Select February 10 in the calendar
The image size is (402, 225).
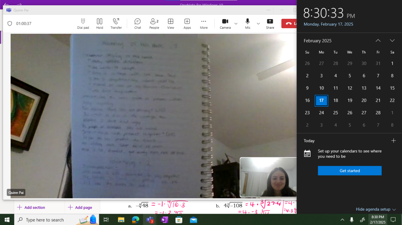pos(321,88)
